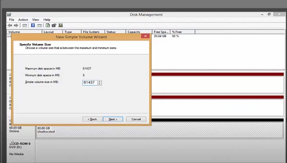This screenshot has width=287, height=163.
Task: Decrease volume size with down spinner arrow
Action: click(x=100, y=84)
